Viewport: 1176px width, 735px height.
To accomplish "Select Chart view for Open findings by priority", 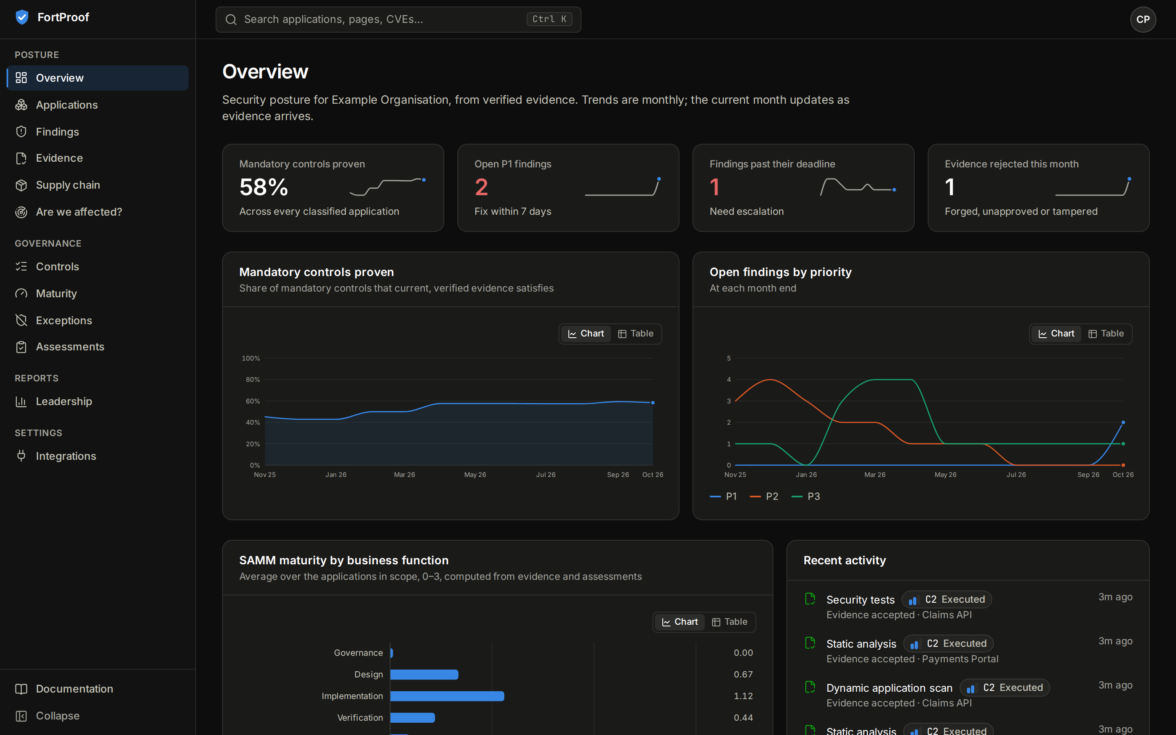I will click(1056, 334).
